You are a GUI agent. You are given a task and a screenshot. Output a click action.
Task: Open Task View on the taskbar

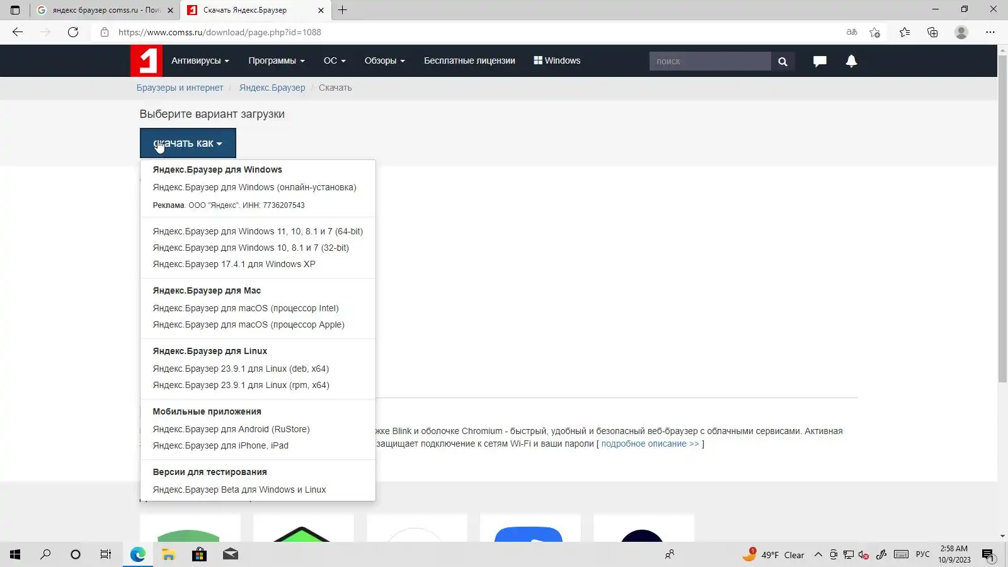106,554
